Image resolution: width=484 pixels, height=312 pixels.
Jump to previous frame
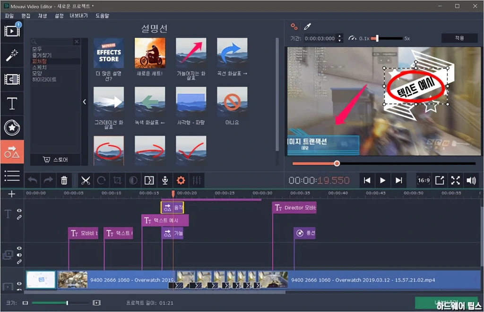click(367, 180)
